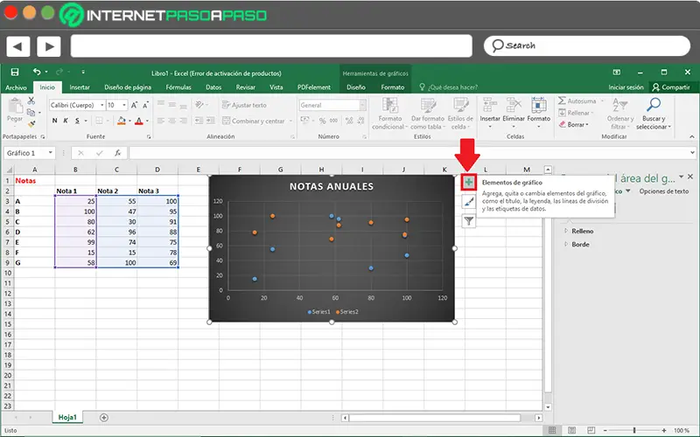Viewport: 700px width, 437px height.
Task: Open Opciones de texto in pane
Action: 664,191
